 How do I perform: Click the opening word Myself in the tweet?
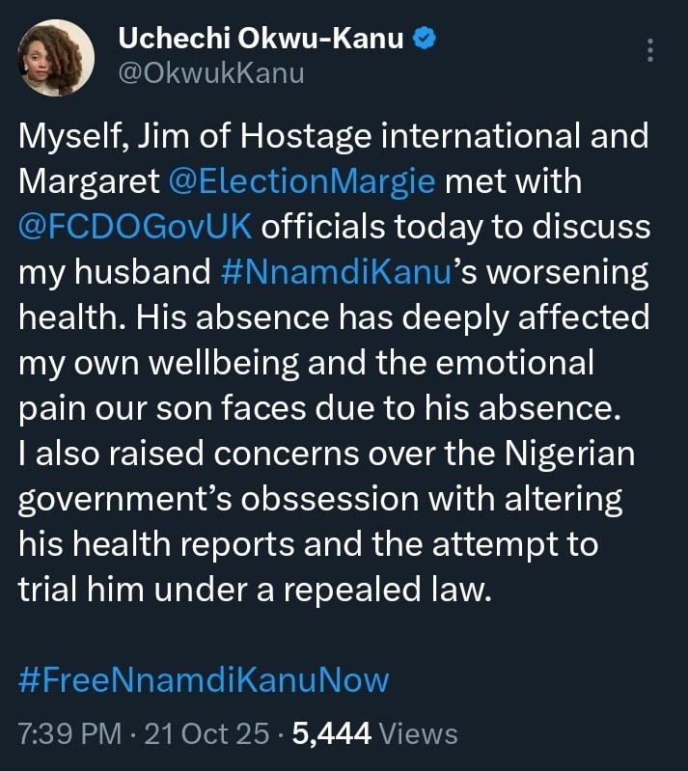tap(71, 135)
